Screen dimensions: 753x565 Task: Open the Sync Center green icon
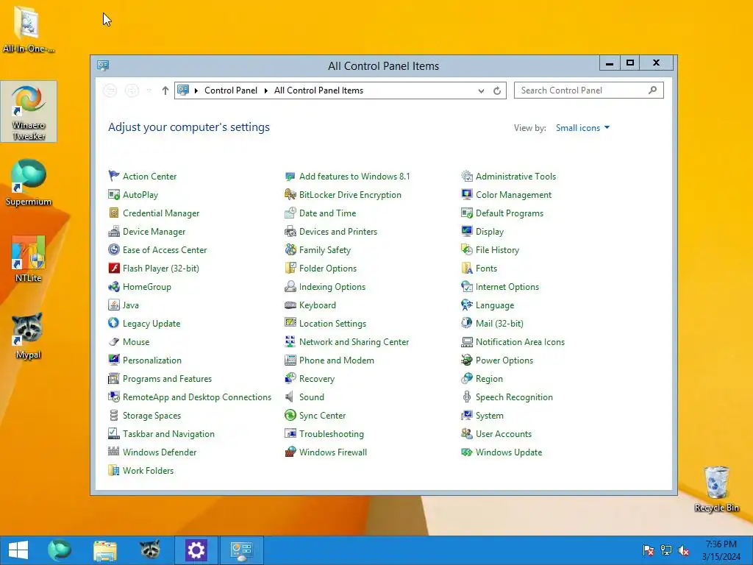(x=290, y=415)
